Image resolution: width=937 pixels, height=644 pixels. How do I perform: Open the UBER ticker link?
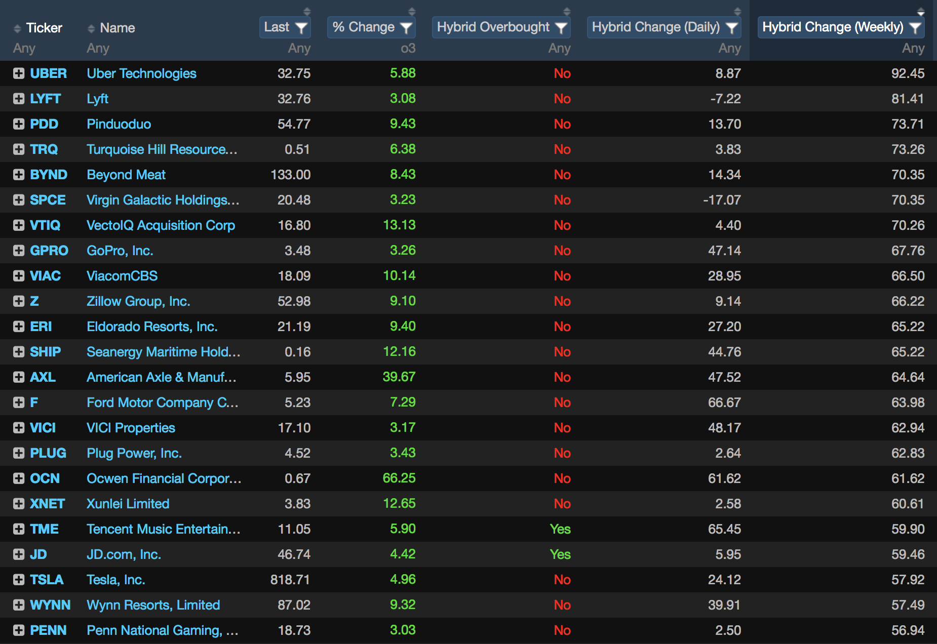click(48, 73)
